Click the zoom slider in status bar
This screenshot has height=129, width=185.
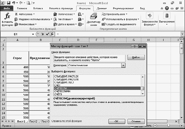coord(169,126)
